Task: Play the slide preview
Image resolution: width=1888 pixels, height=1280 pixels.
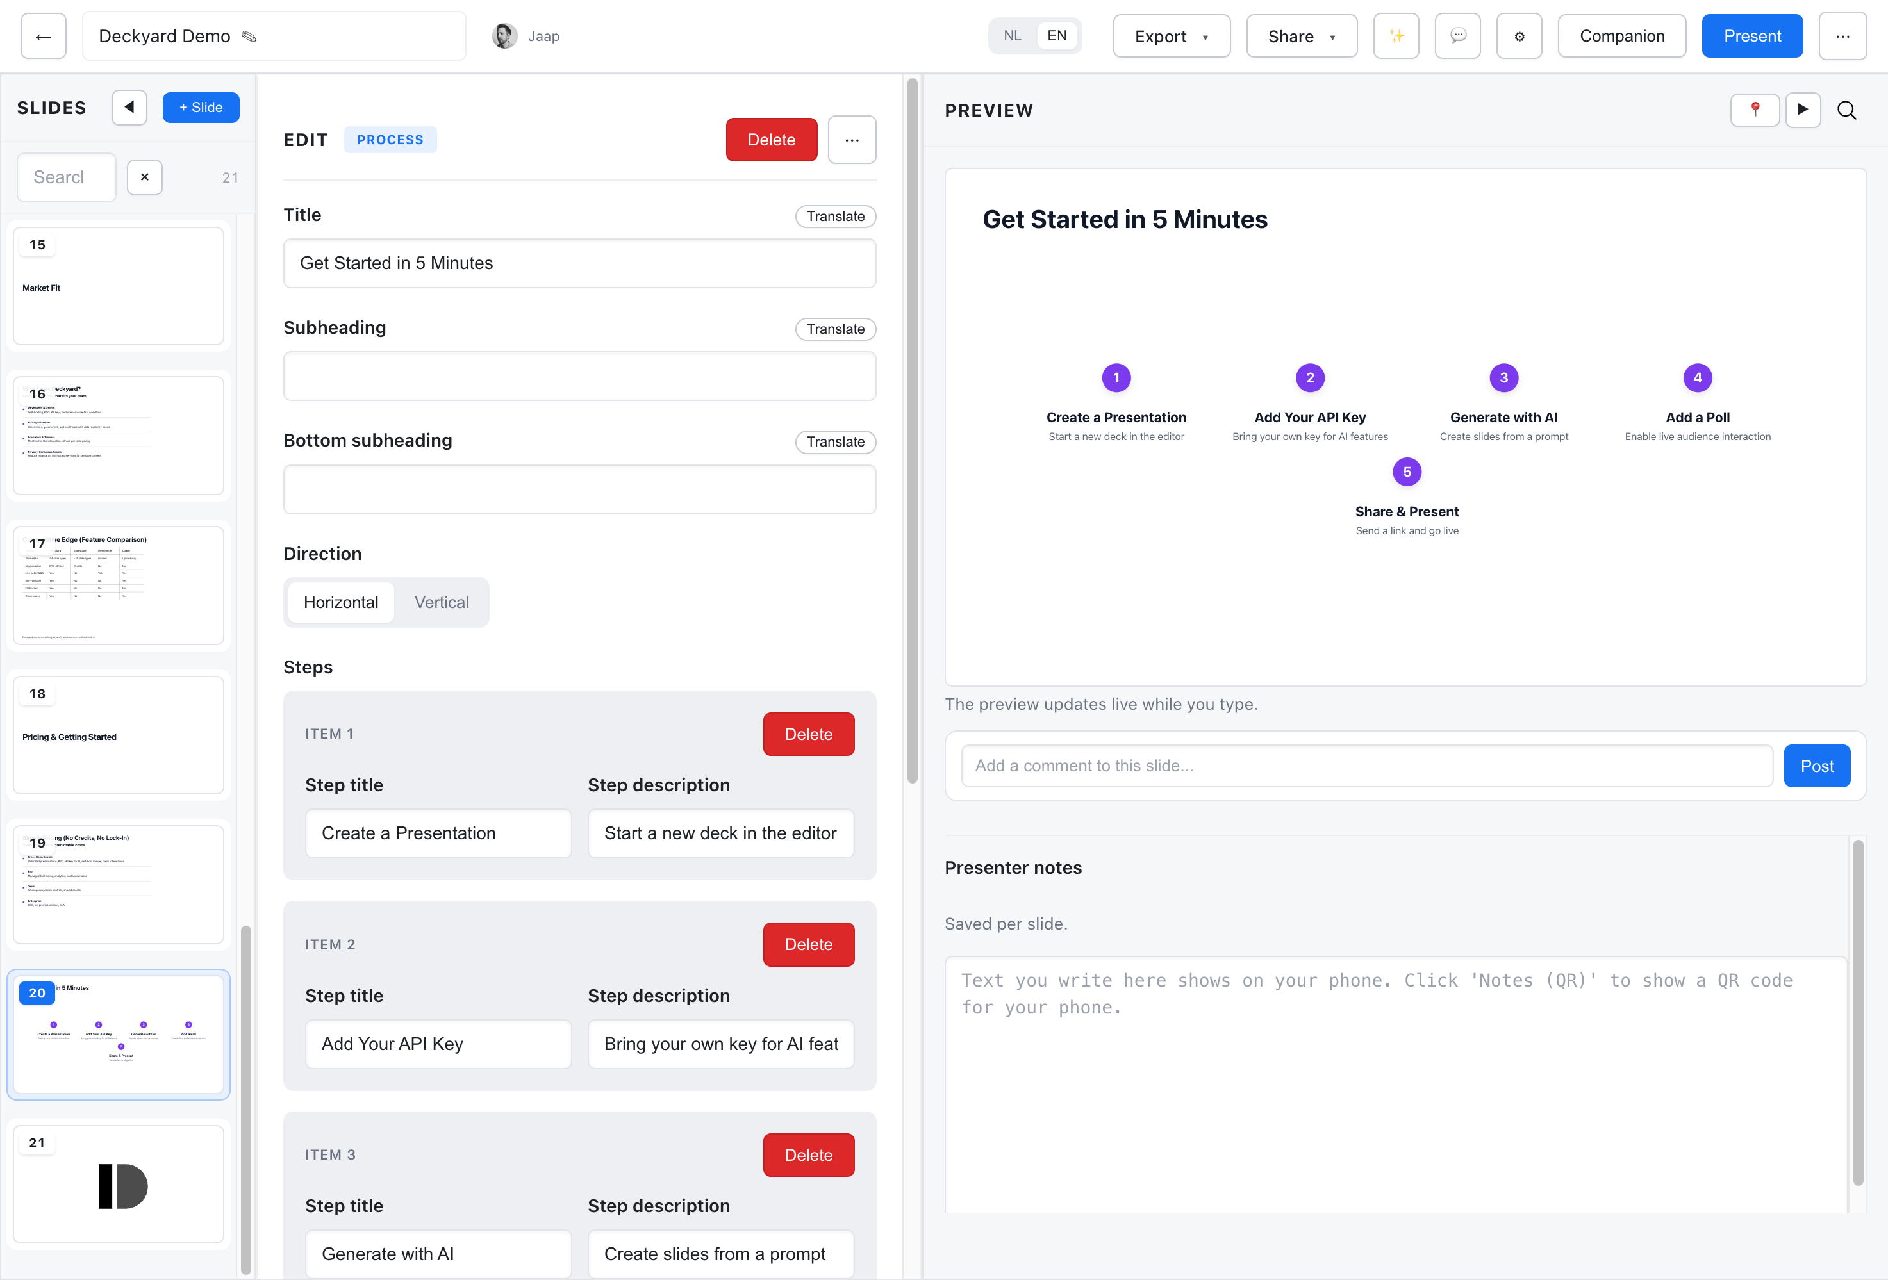Action: pos(1803,110)
